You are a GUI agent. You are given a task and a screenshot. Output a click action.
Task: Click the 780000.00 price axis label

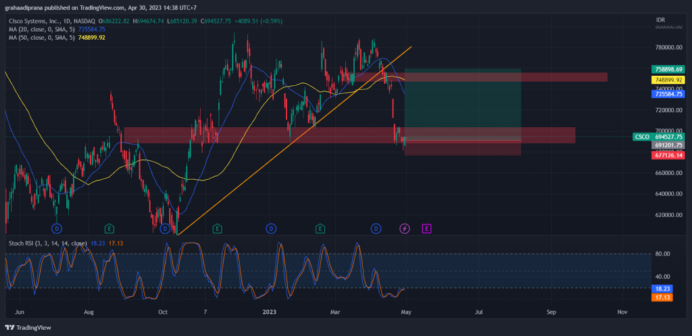pyautogui.click(x=668, y=47)
